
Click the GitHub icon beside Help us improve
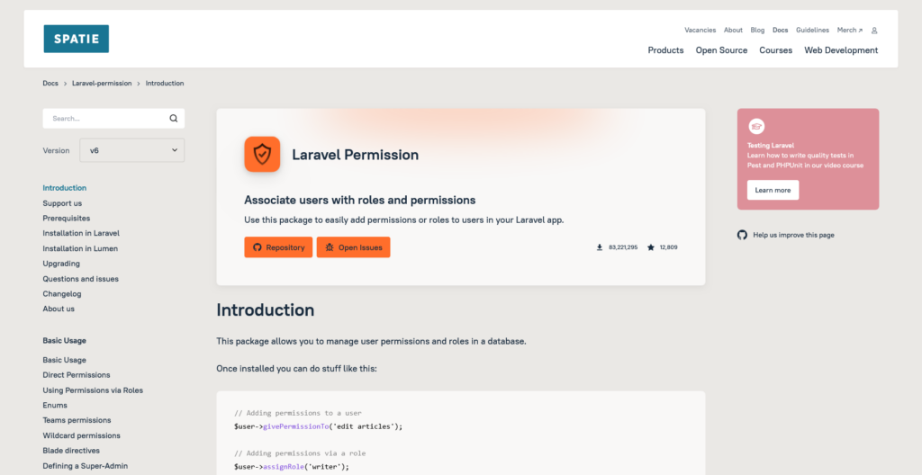(x=742, y=235)
